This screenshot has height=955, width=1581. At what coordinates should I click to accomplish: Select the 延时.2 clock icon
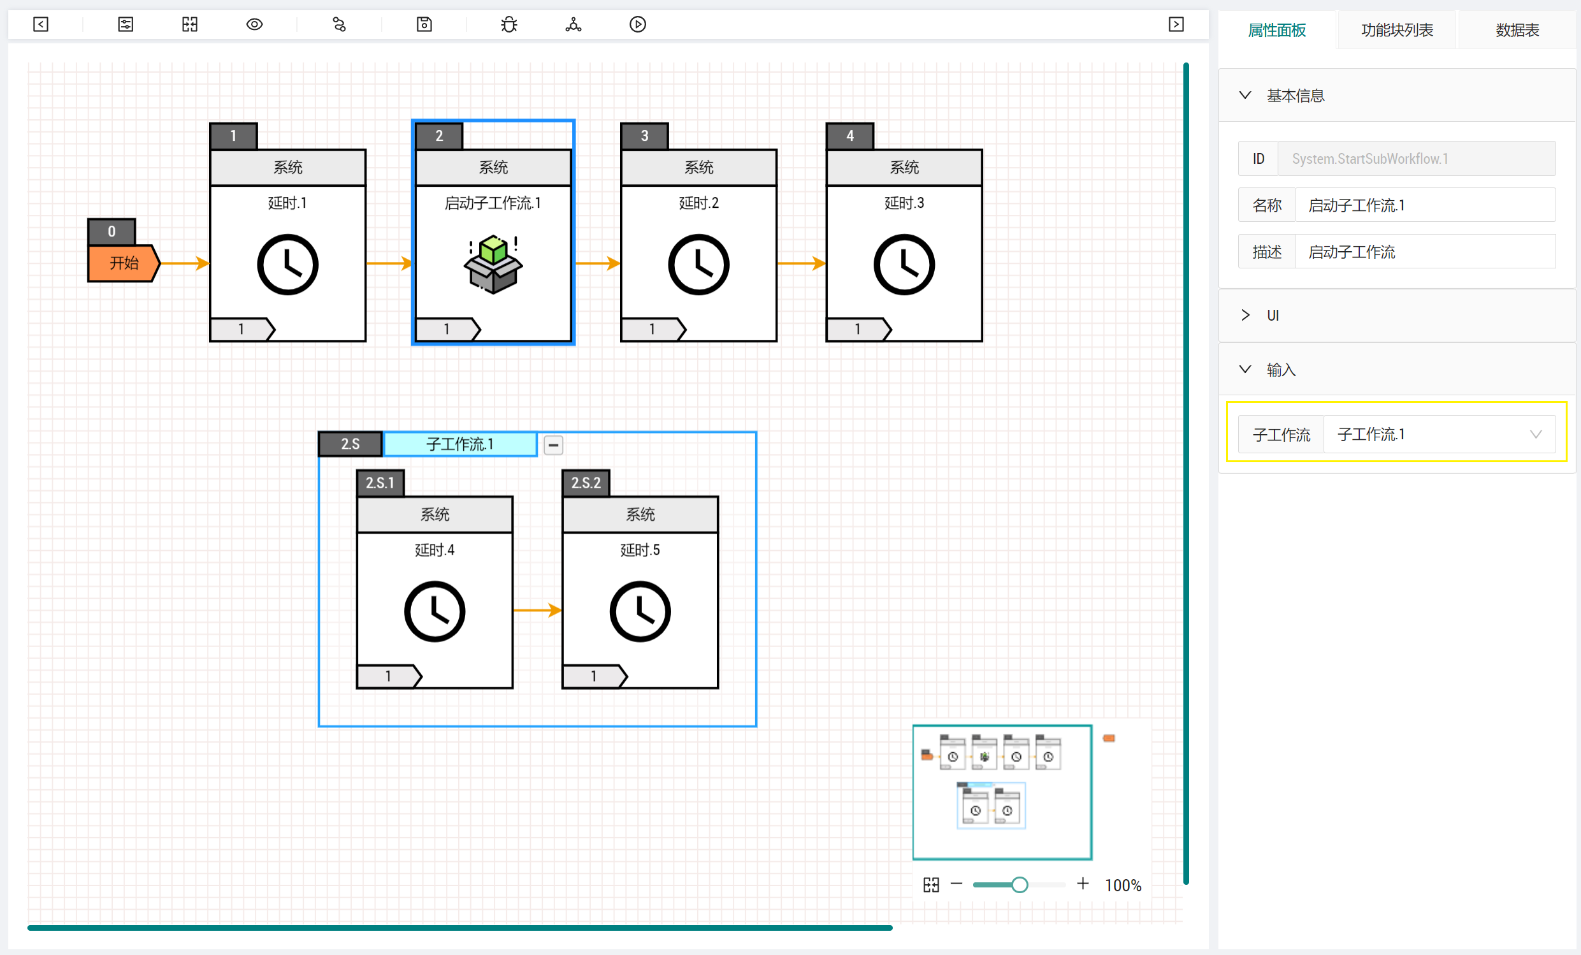[x=699, y=265]
